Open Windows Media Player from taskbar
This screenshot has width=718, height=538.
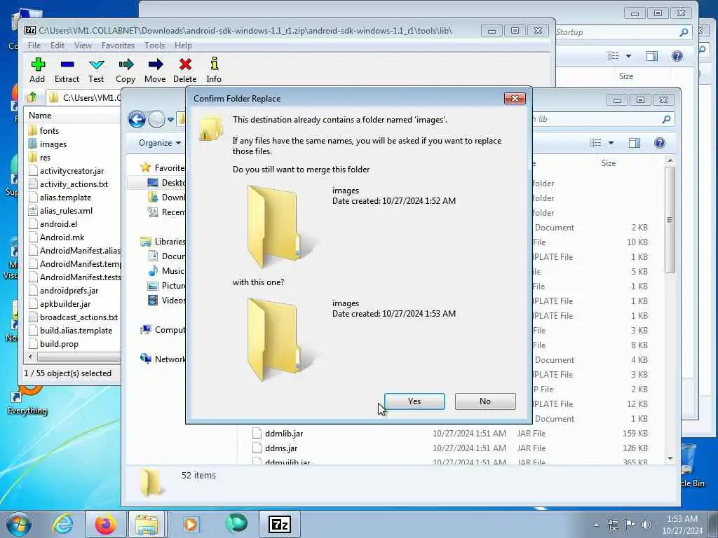point(191,524)
